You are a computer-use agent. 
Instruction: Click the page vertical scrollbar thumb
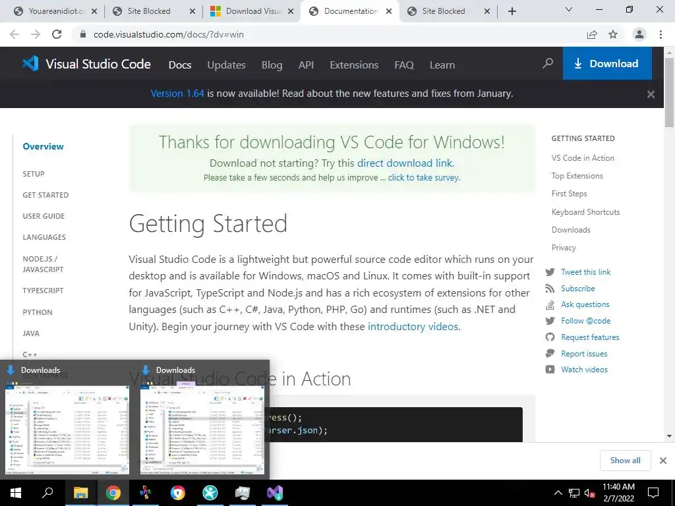(669, 92)
